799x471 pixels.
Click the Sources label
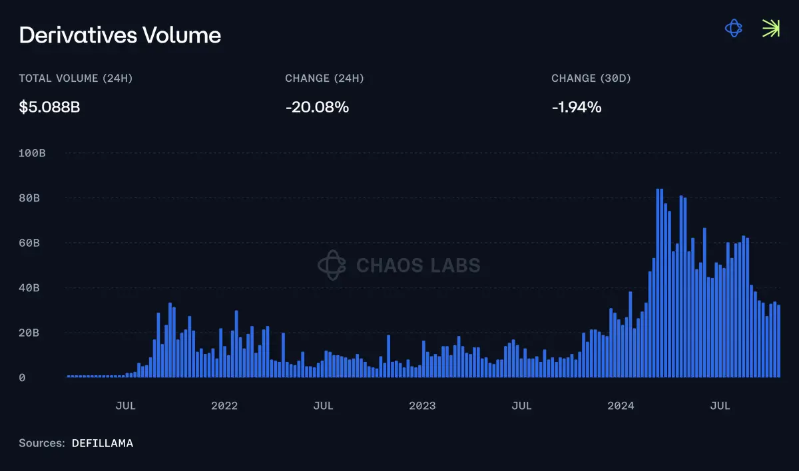pos(42,443)
